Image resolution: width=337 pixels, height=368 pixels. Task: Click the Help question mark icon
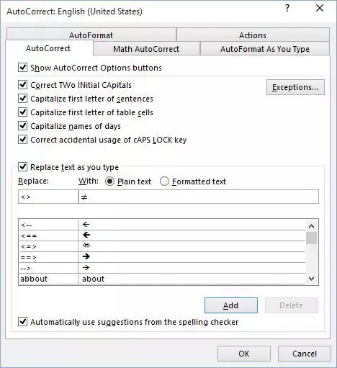[x=287, y=9]
